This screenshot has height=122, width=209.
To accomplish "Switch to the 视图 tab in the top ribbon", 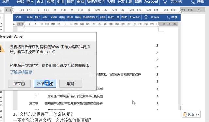I will (111, 2).
